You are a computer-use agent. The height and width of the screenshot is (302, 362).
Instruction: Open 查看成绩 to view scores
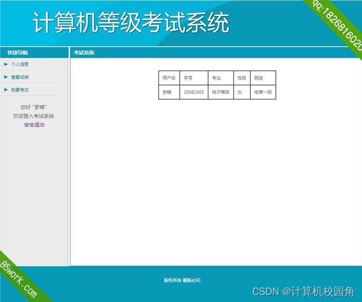tap(20, 77)
